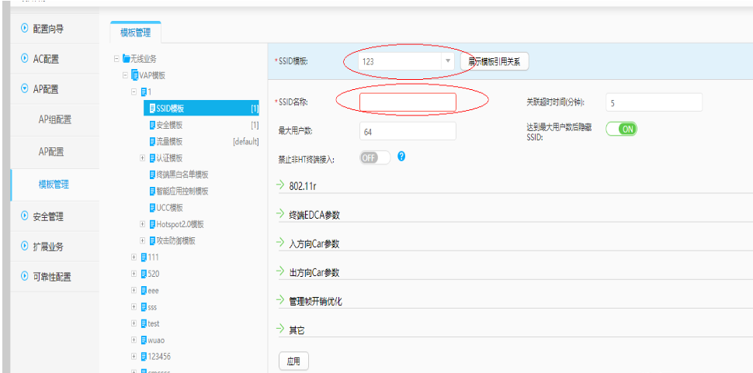
Task: Click the 最大用户数 input field
Action: tap(408, 131)
